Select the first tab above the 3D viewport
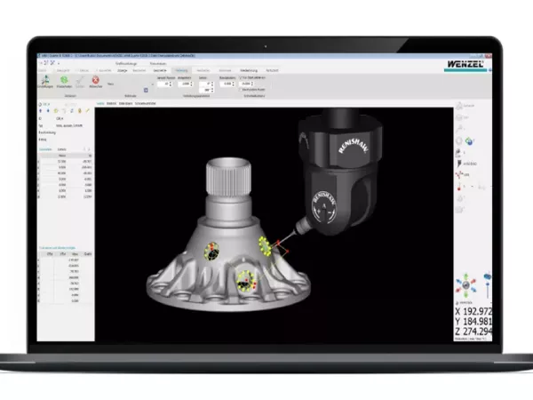 click(x=100, y=104)
